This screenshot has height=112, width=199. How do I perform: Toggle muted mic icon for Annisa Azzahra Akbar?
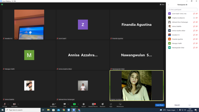(194, 30)
